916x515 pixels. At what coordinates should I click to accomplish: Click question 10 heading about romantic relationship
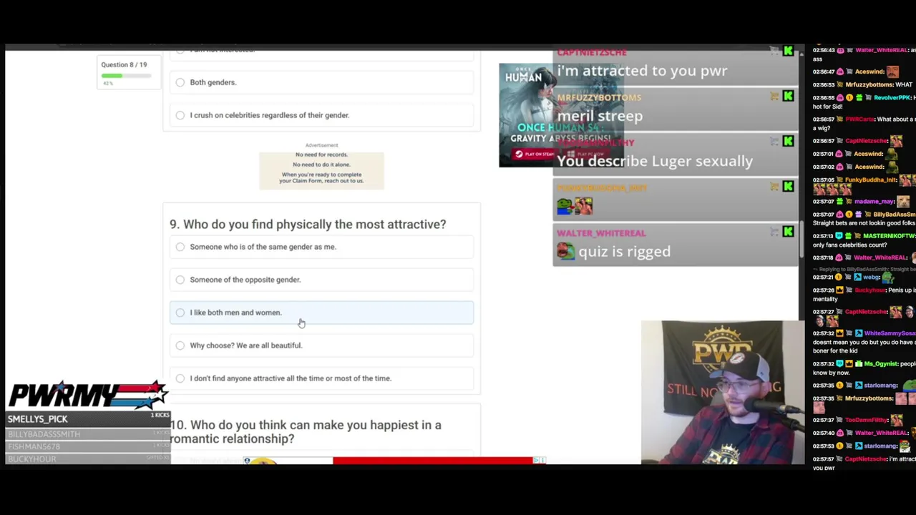pos(306,432)
